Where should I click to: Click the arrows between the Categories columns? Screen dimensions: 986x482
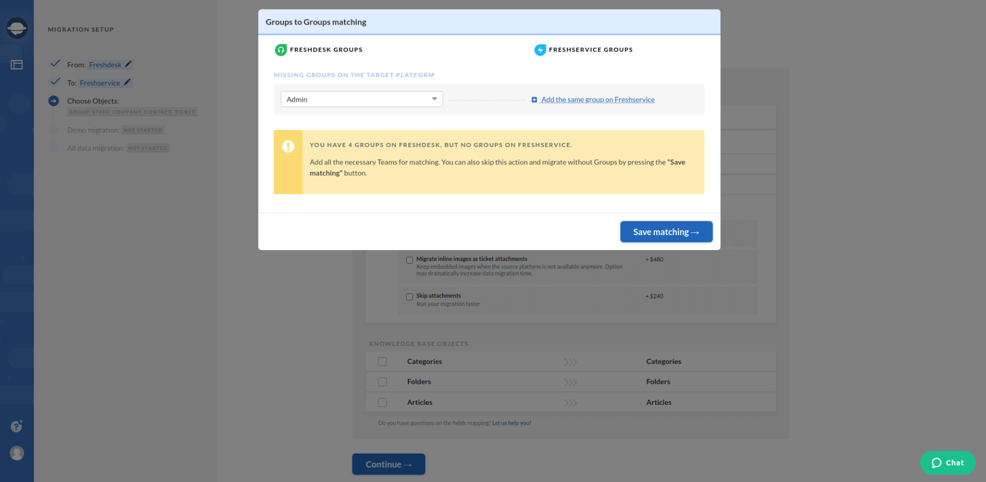(570, 362)
